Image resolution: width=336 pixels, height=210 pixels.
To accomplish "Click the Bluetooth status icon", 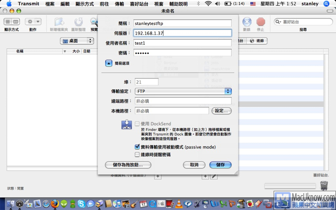I will click(x=198, y=4).
